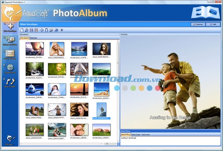Open step 5 Album erstellen footprints icon
Viewport: 223px width, 151px height.
pos(10,81)
